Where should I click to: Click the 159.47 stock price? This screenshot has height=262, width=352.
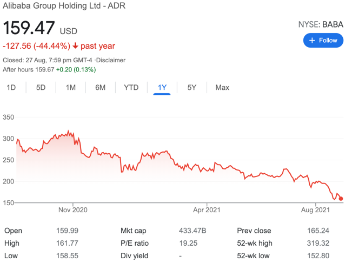(x=28, y=29)
